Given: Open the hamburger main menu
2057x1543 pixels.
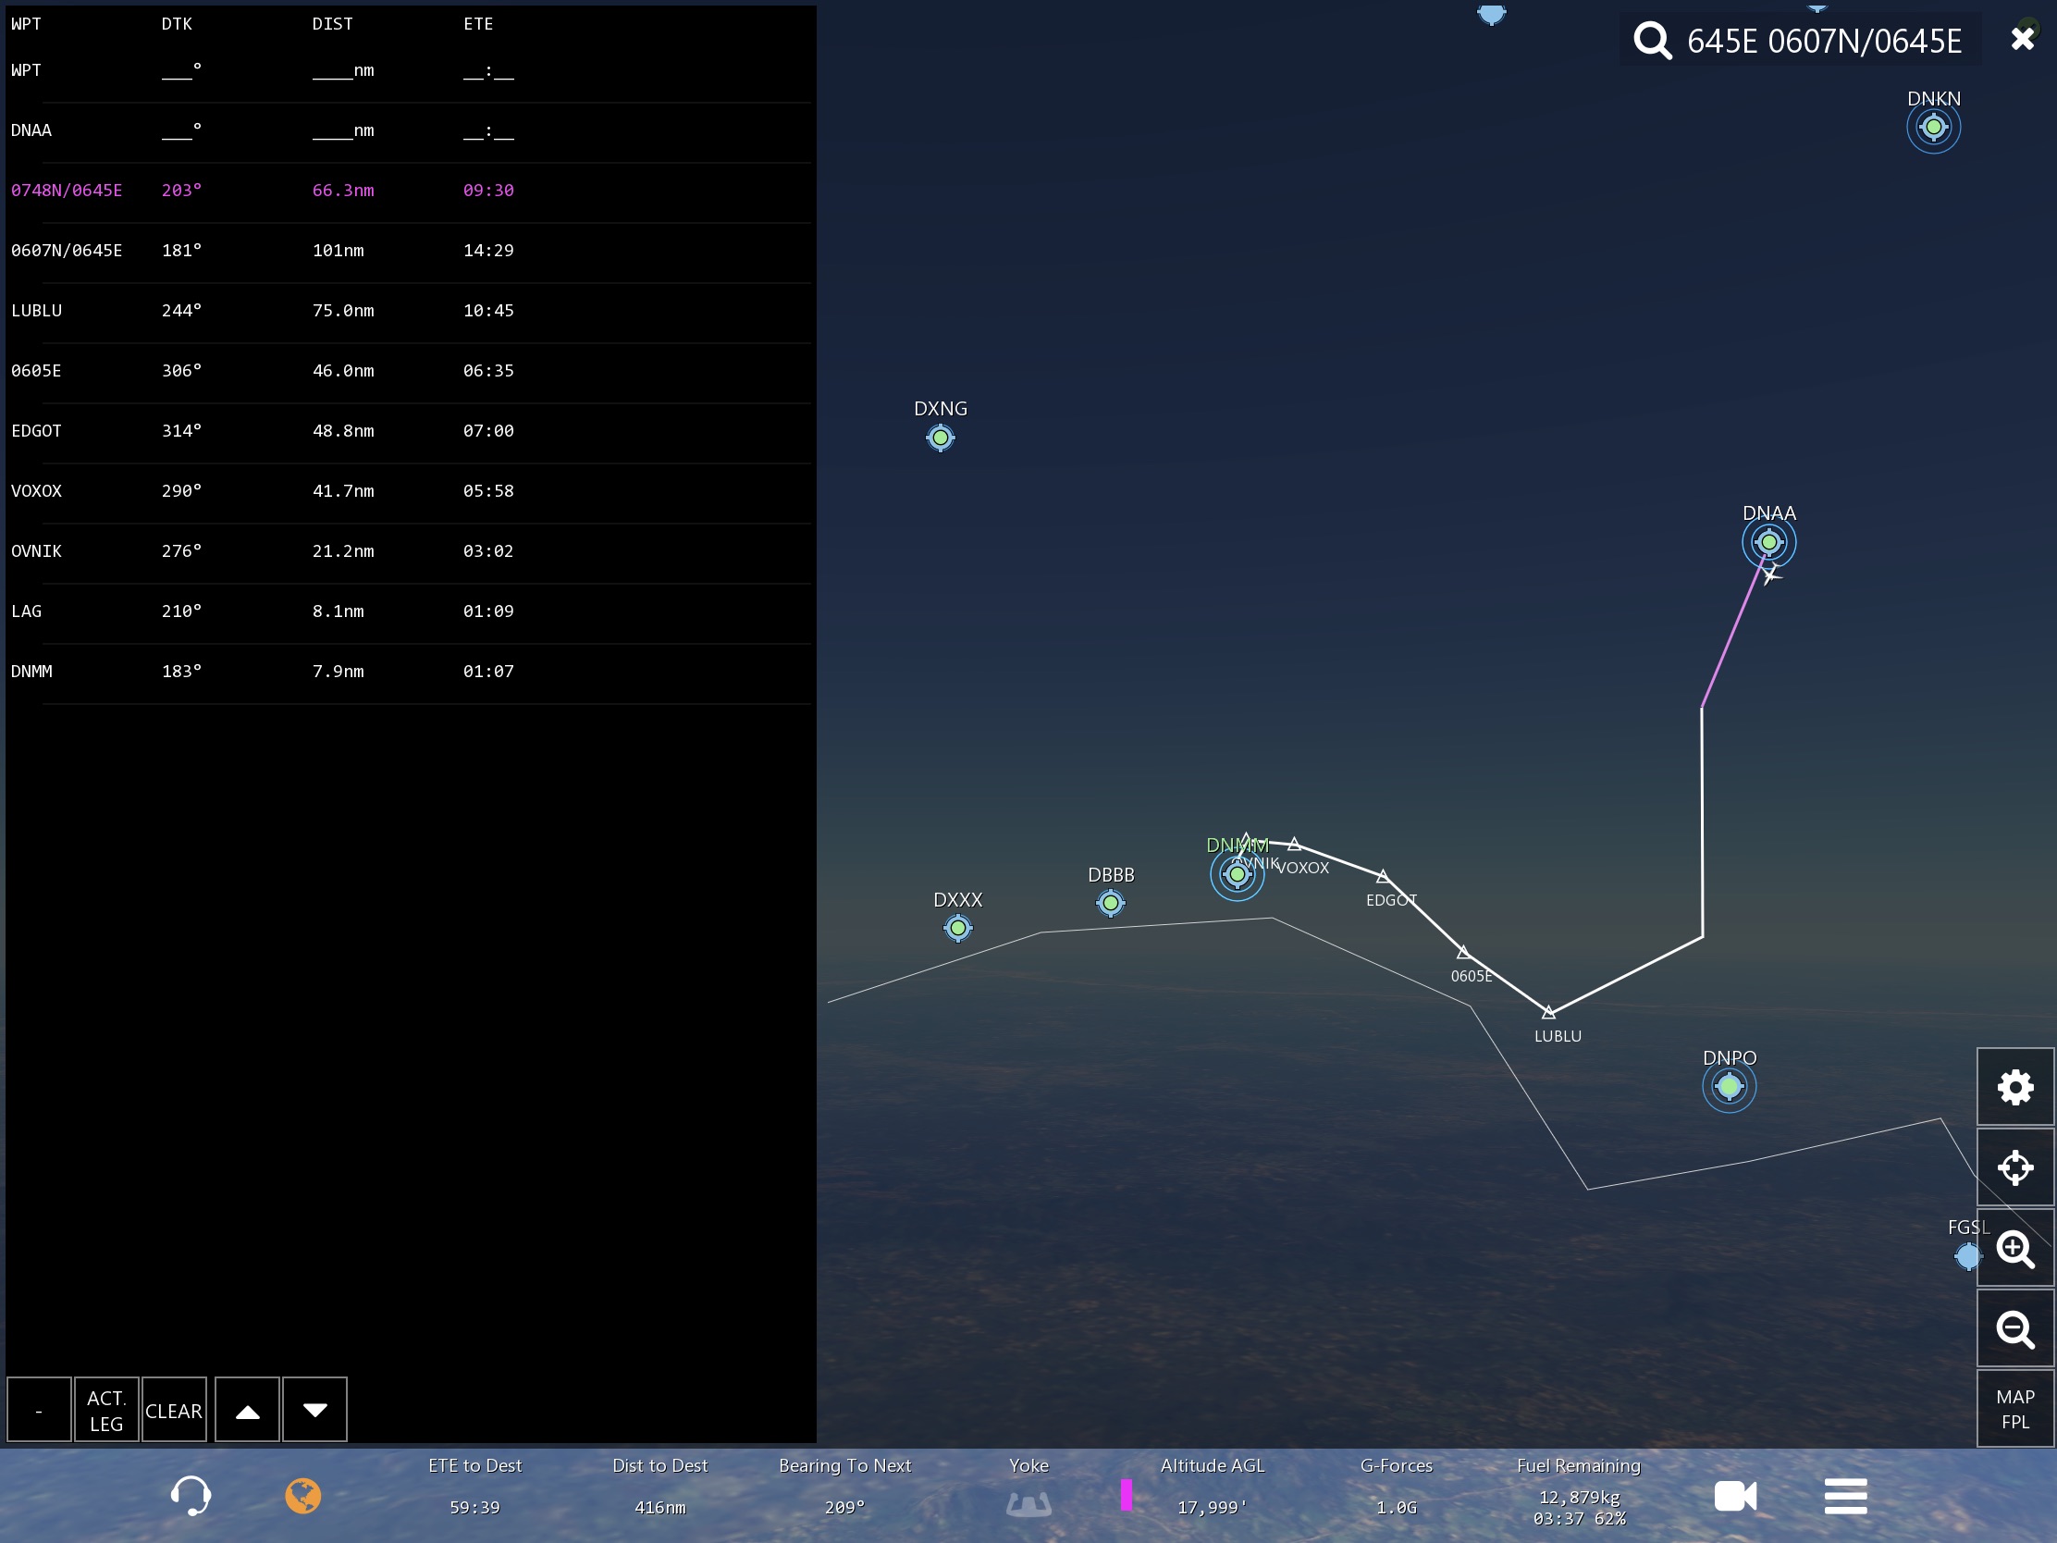Looking at the screenshot, I should tap(1845, 1496).
